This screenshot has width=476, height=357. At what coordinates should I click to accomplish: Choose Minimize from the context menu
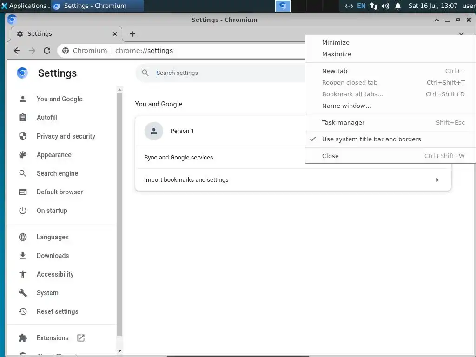pos(390,42)
